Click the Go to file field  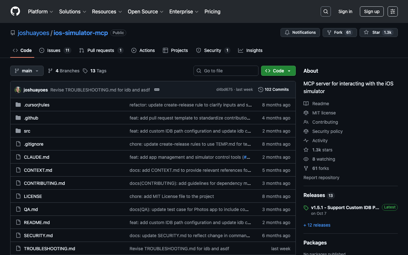(x=226, y=71)
